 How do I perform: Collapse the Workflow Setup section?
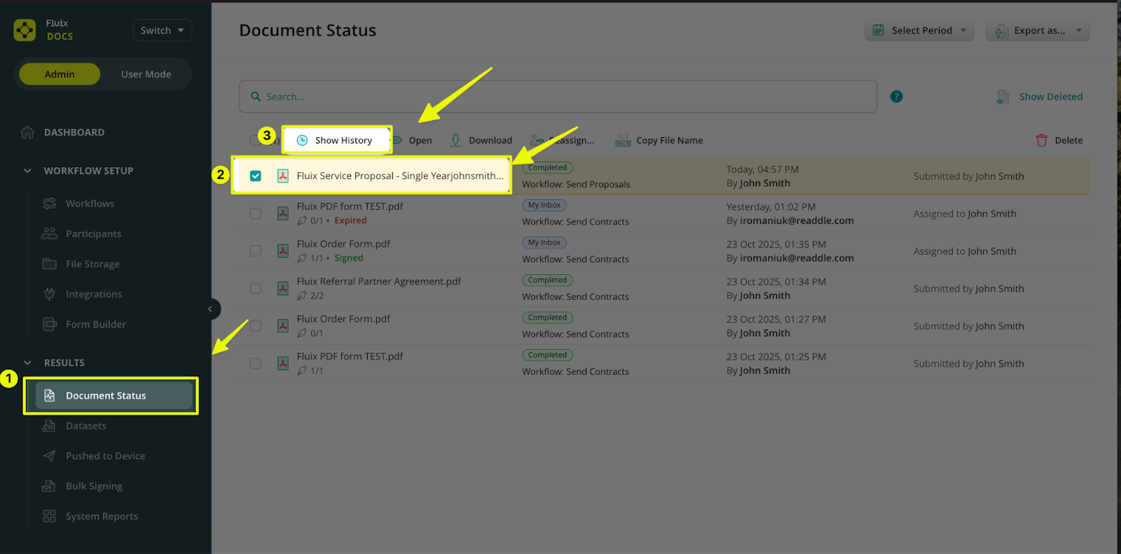(27, 171)
